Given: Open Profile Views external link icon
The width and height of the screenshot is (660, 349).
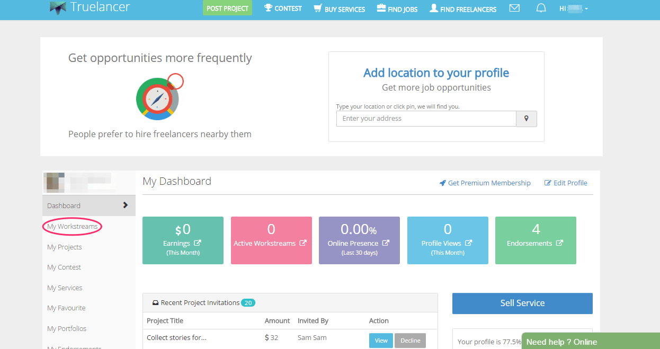Looking at the screenshot, I should click(469, 243).
